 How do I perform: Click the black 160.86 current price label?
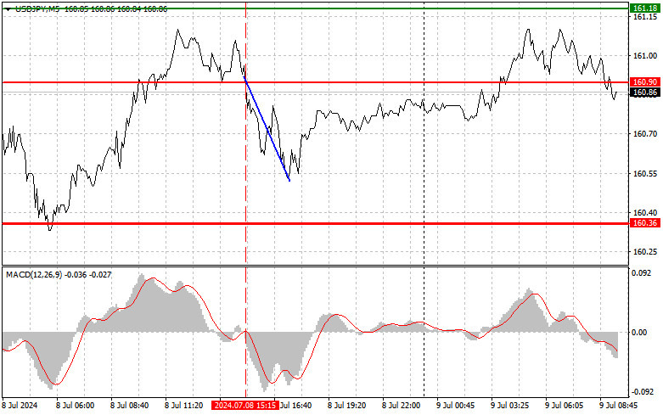tap(645, 93)
